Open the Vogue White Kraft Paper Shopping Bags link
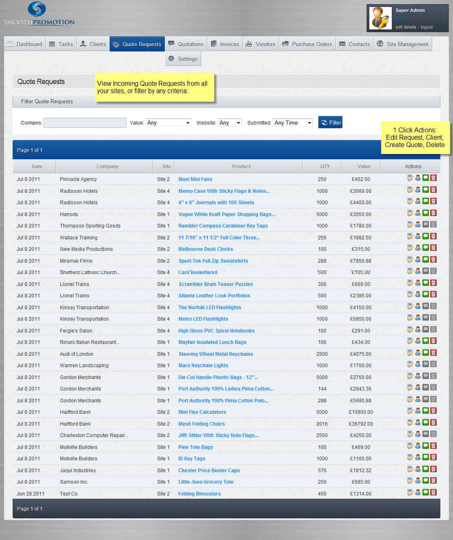The height and width of the screenshot is (540, 453). (226, 214)
